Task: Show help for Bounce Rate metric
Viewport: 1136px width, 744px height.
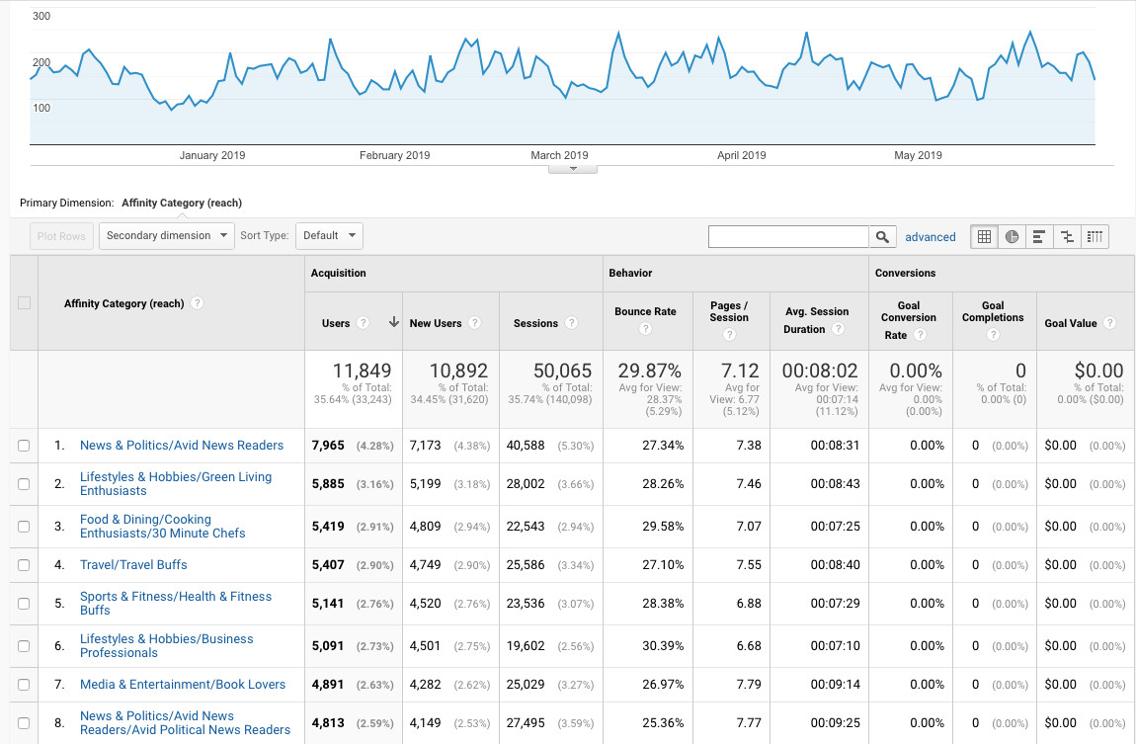Action: pos(645,329)
